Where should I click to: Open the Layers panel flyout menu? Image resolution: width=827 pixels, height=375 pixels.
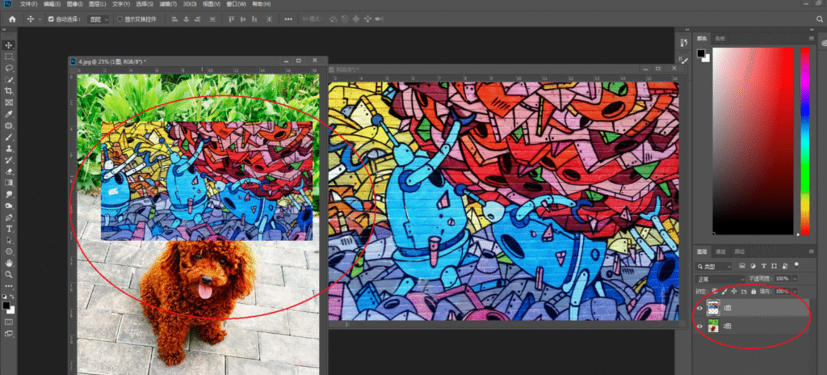[811, 251]
